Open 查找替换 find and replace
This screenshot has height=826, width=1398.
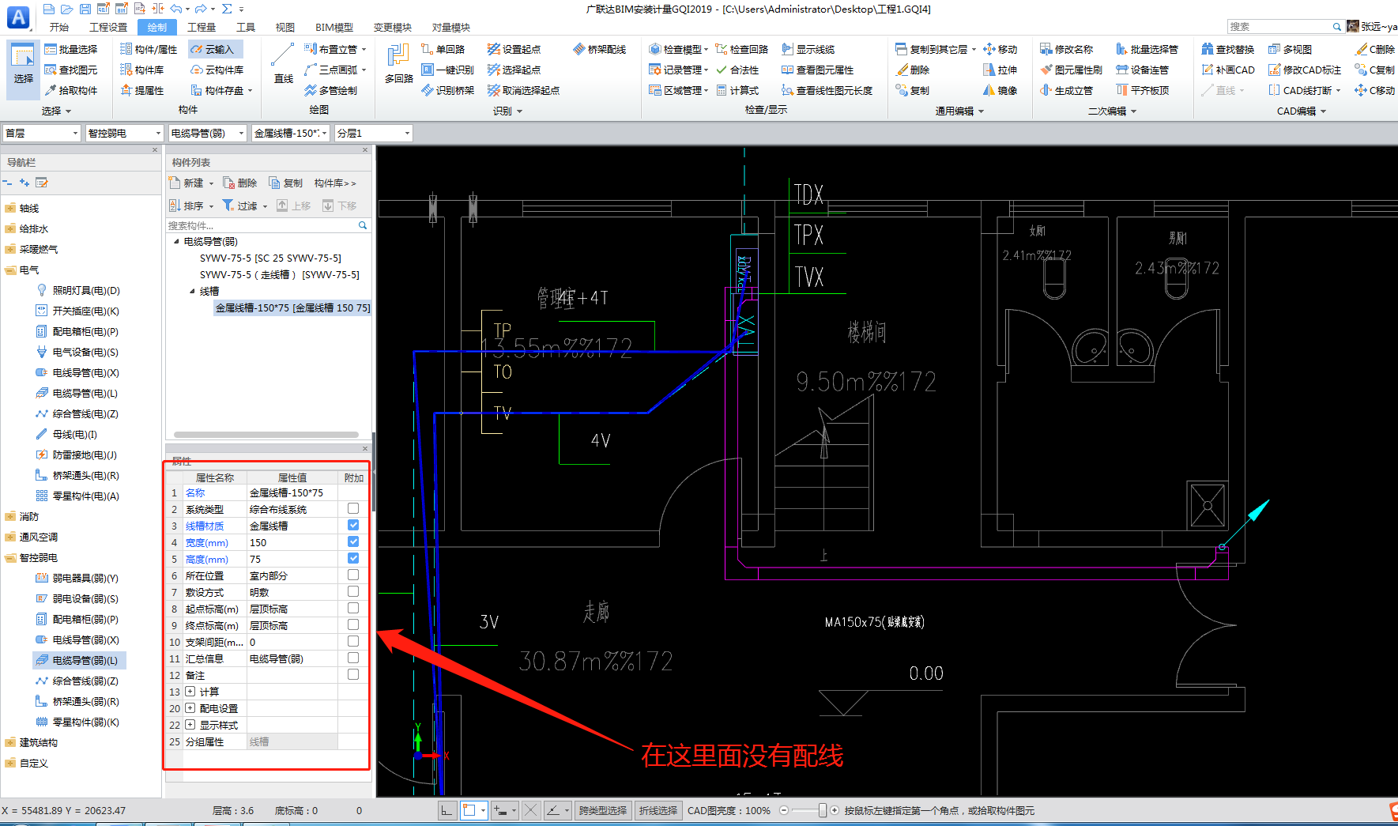pyautogui.click(x=1227, y=49)
